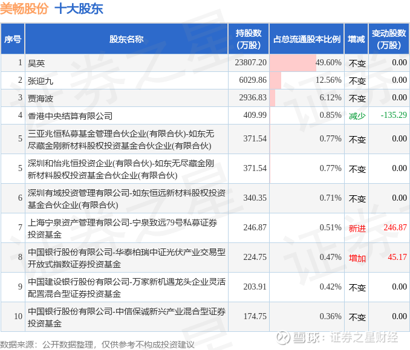Click holding value 203.91
The image size is (410, 350).
[x=255, y=287]
